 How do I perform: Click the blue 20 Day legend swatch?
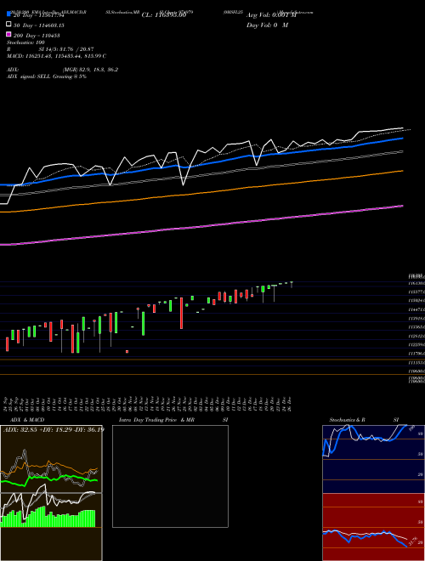pyautogui.click(x=8, y=14)
